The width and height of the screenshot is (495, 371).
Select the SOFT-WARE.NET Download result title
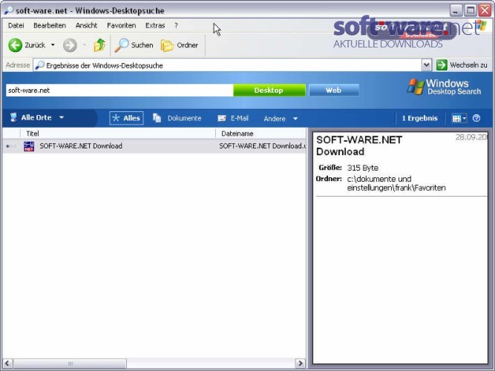click(81, 146)
